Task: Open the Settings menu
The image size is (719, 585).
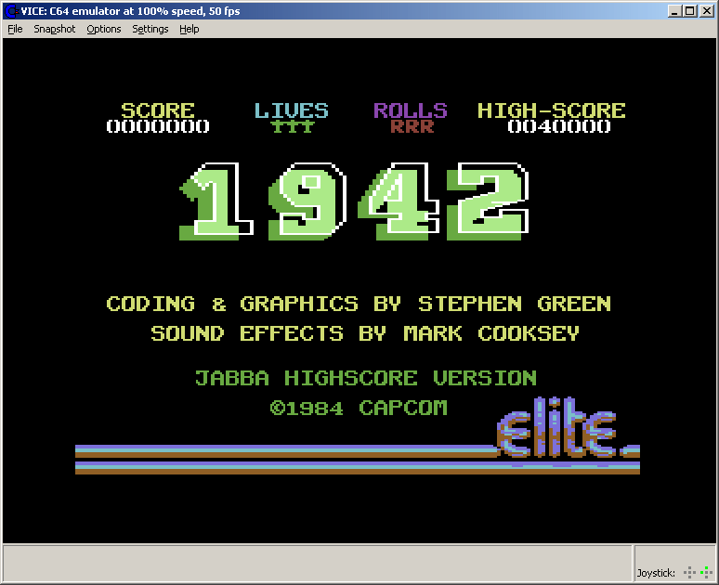Action: (x=150, y=29)
